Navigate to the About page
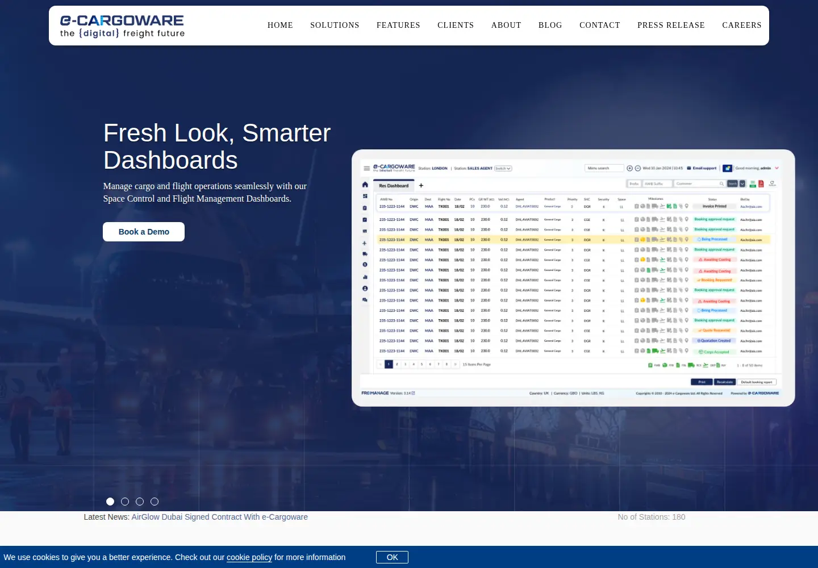Screen dimensions: 818x568 pyautogui.click(x=506, y=26)
